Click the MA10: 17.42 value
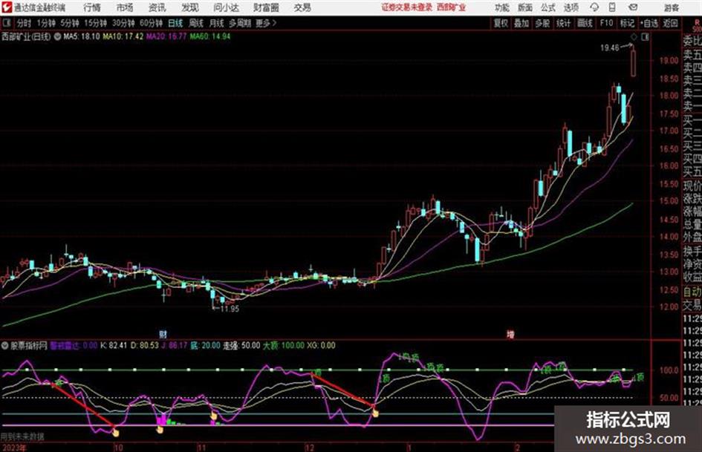Screen dimensions: 702x452 123,36
